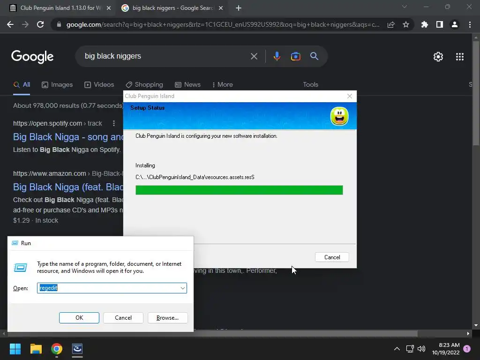Search by image with the camera icon

(295, 56)
